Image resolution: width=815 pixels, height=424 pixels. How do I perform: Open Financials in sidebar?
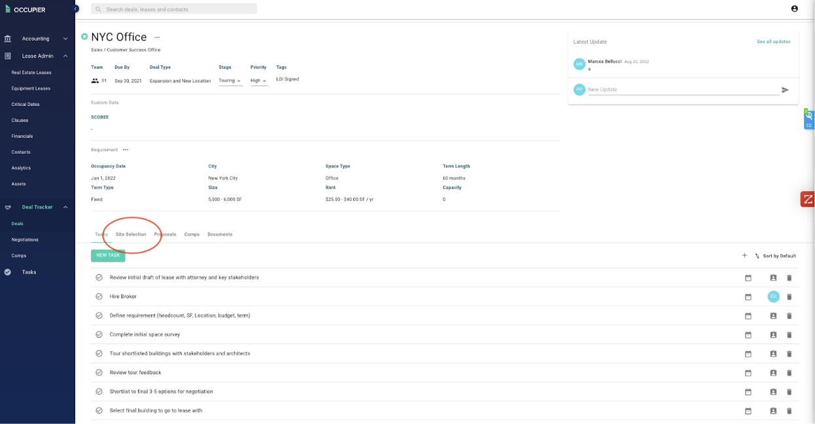click(22, 136)
